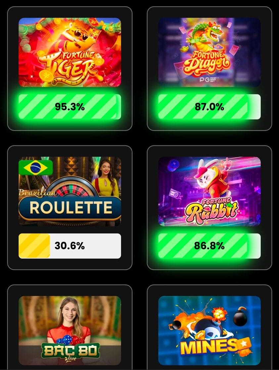Image resolution: width=279 pixels, height=370 pixels.
Task: Open the Fortune Dragon game thumbnail
Action: point(209,52)
